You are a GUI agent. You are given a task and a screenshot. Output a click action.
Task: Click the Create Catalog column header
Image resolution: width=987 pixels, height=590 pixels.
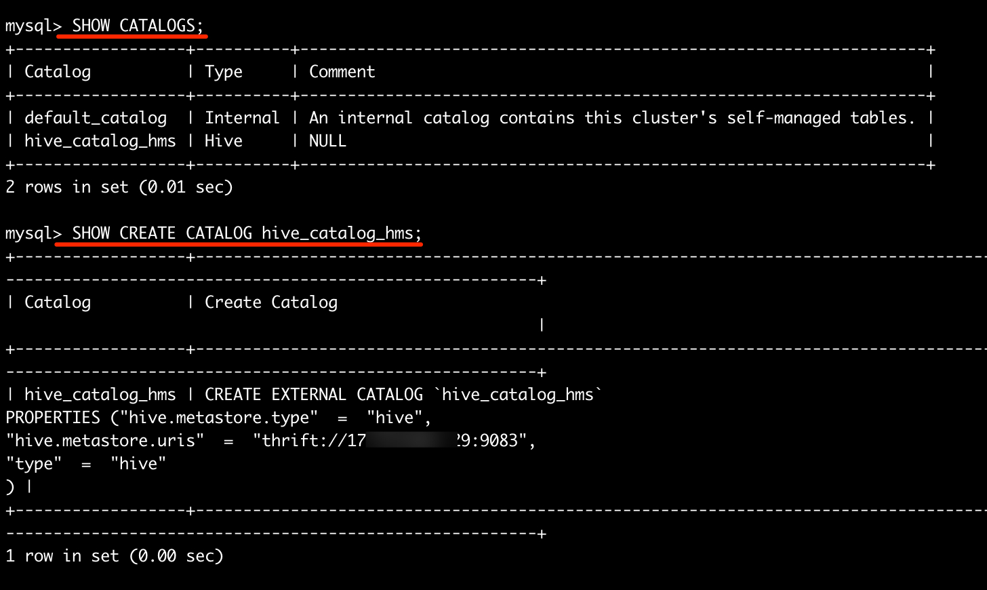tap(271, 302)
